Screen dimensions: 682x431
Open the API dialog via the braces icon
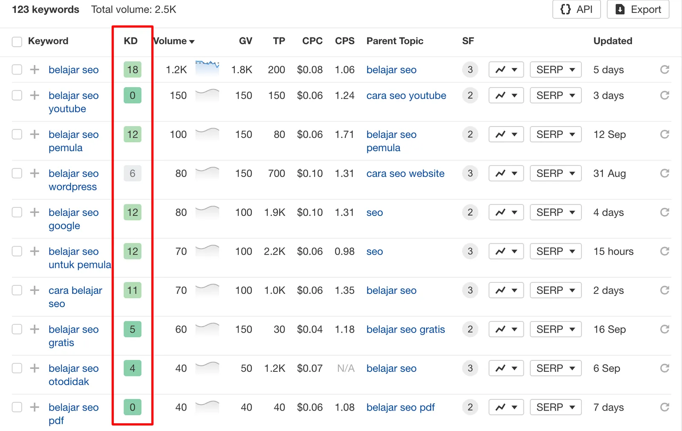(566, 9)
